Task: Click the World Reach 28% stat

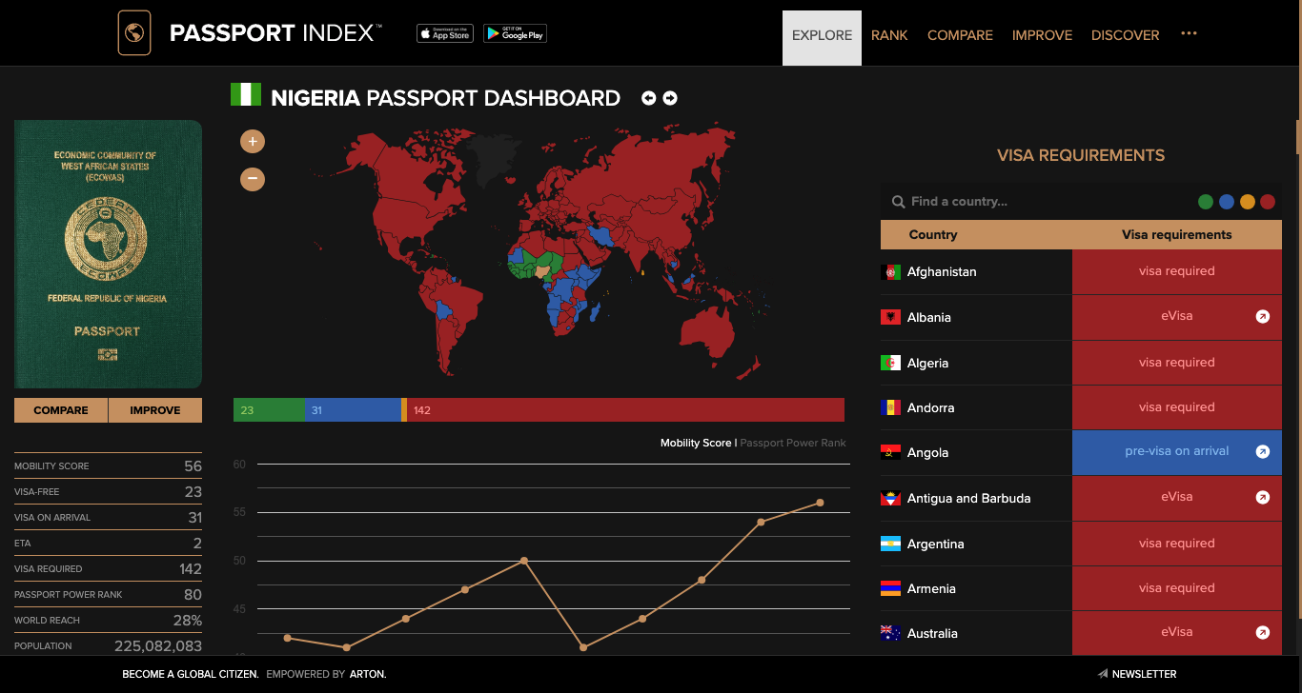Action: point(108,620)
